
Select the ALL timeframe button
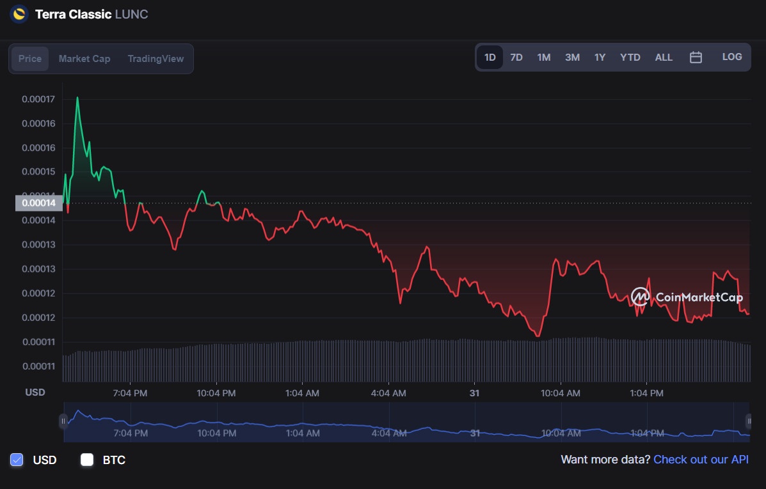coord(664,57)
